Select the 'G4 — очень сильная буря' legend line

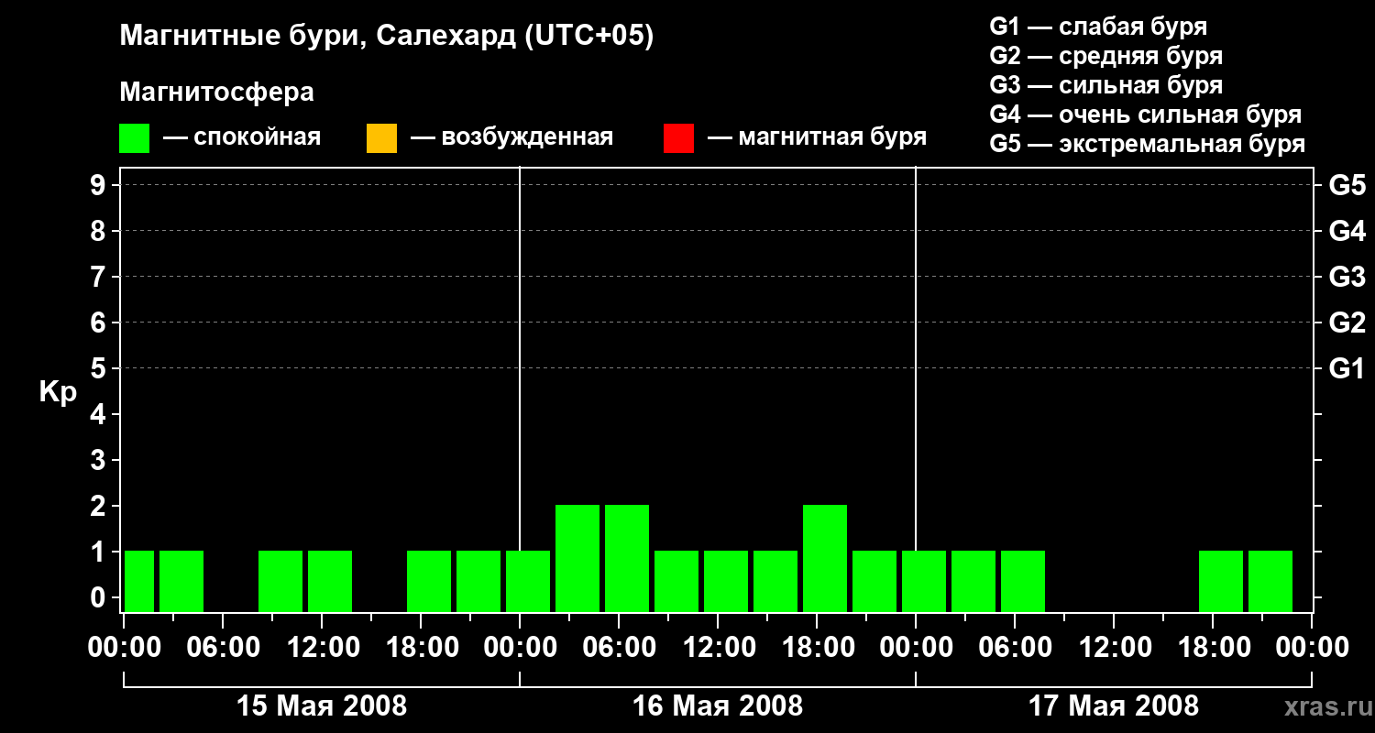point(1145,115)
